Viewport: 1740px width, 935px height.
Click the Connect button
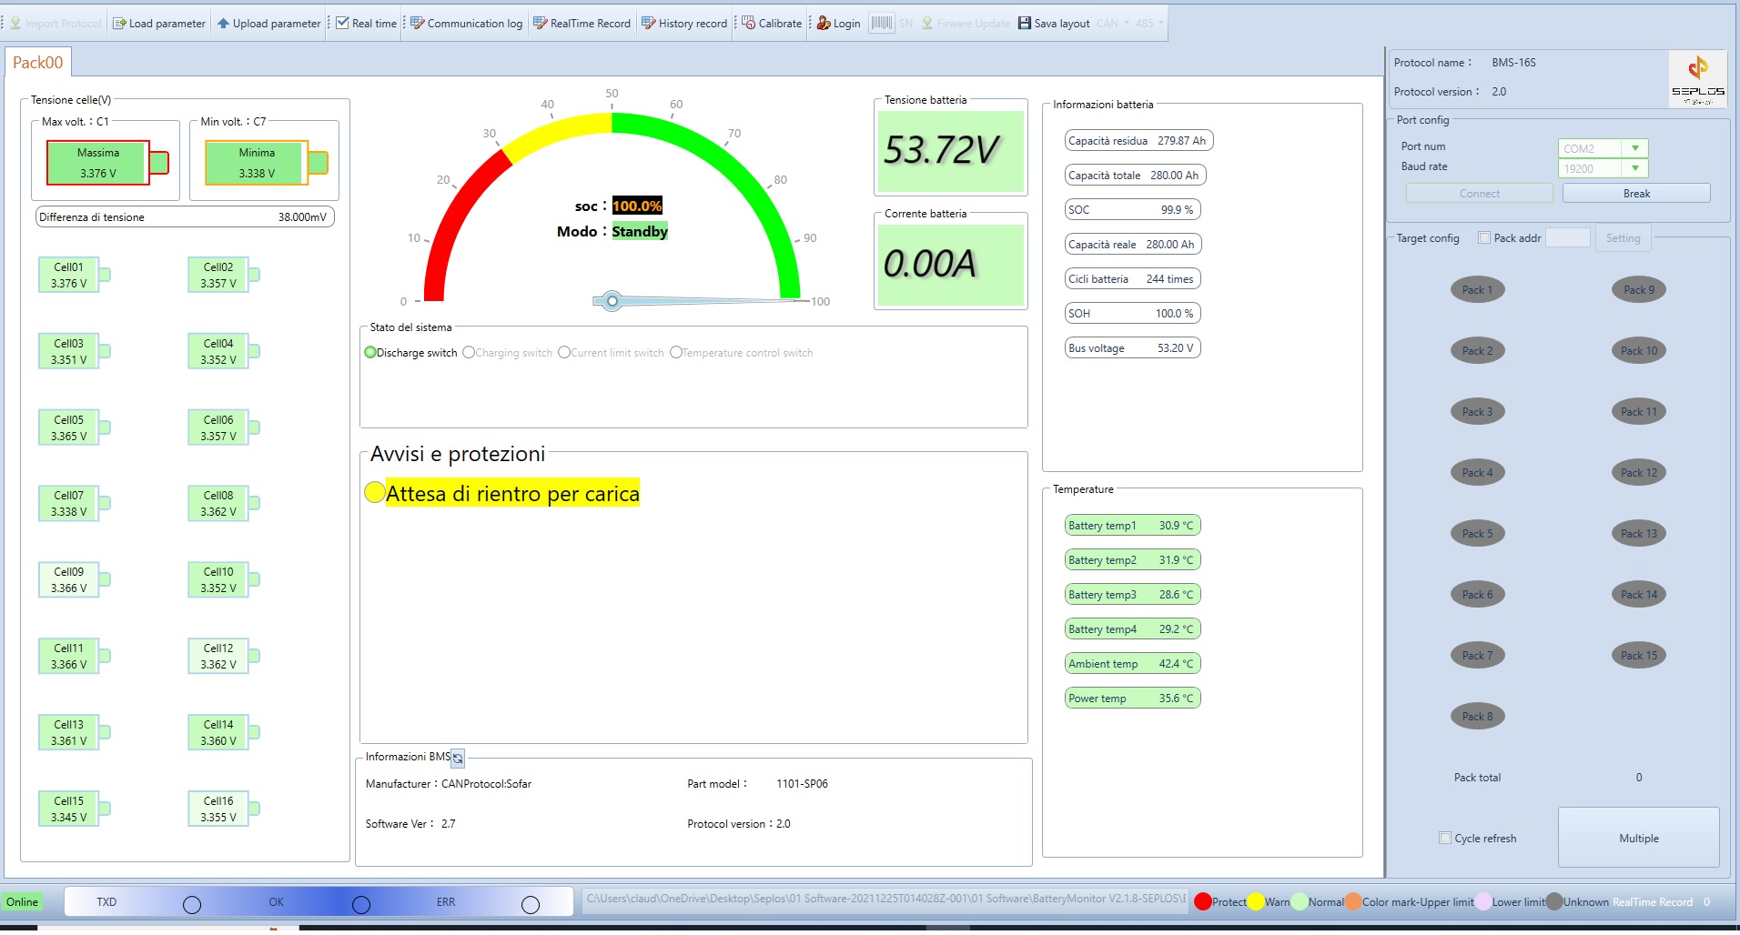click(x=1479, y=194)
